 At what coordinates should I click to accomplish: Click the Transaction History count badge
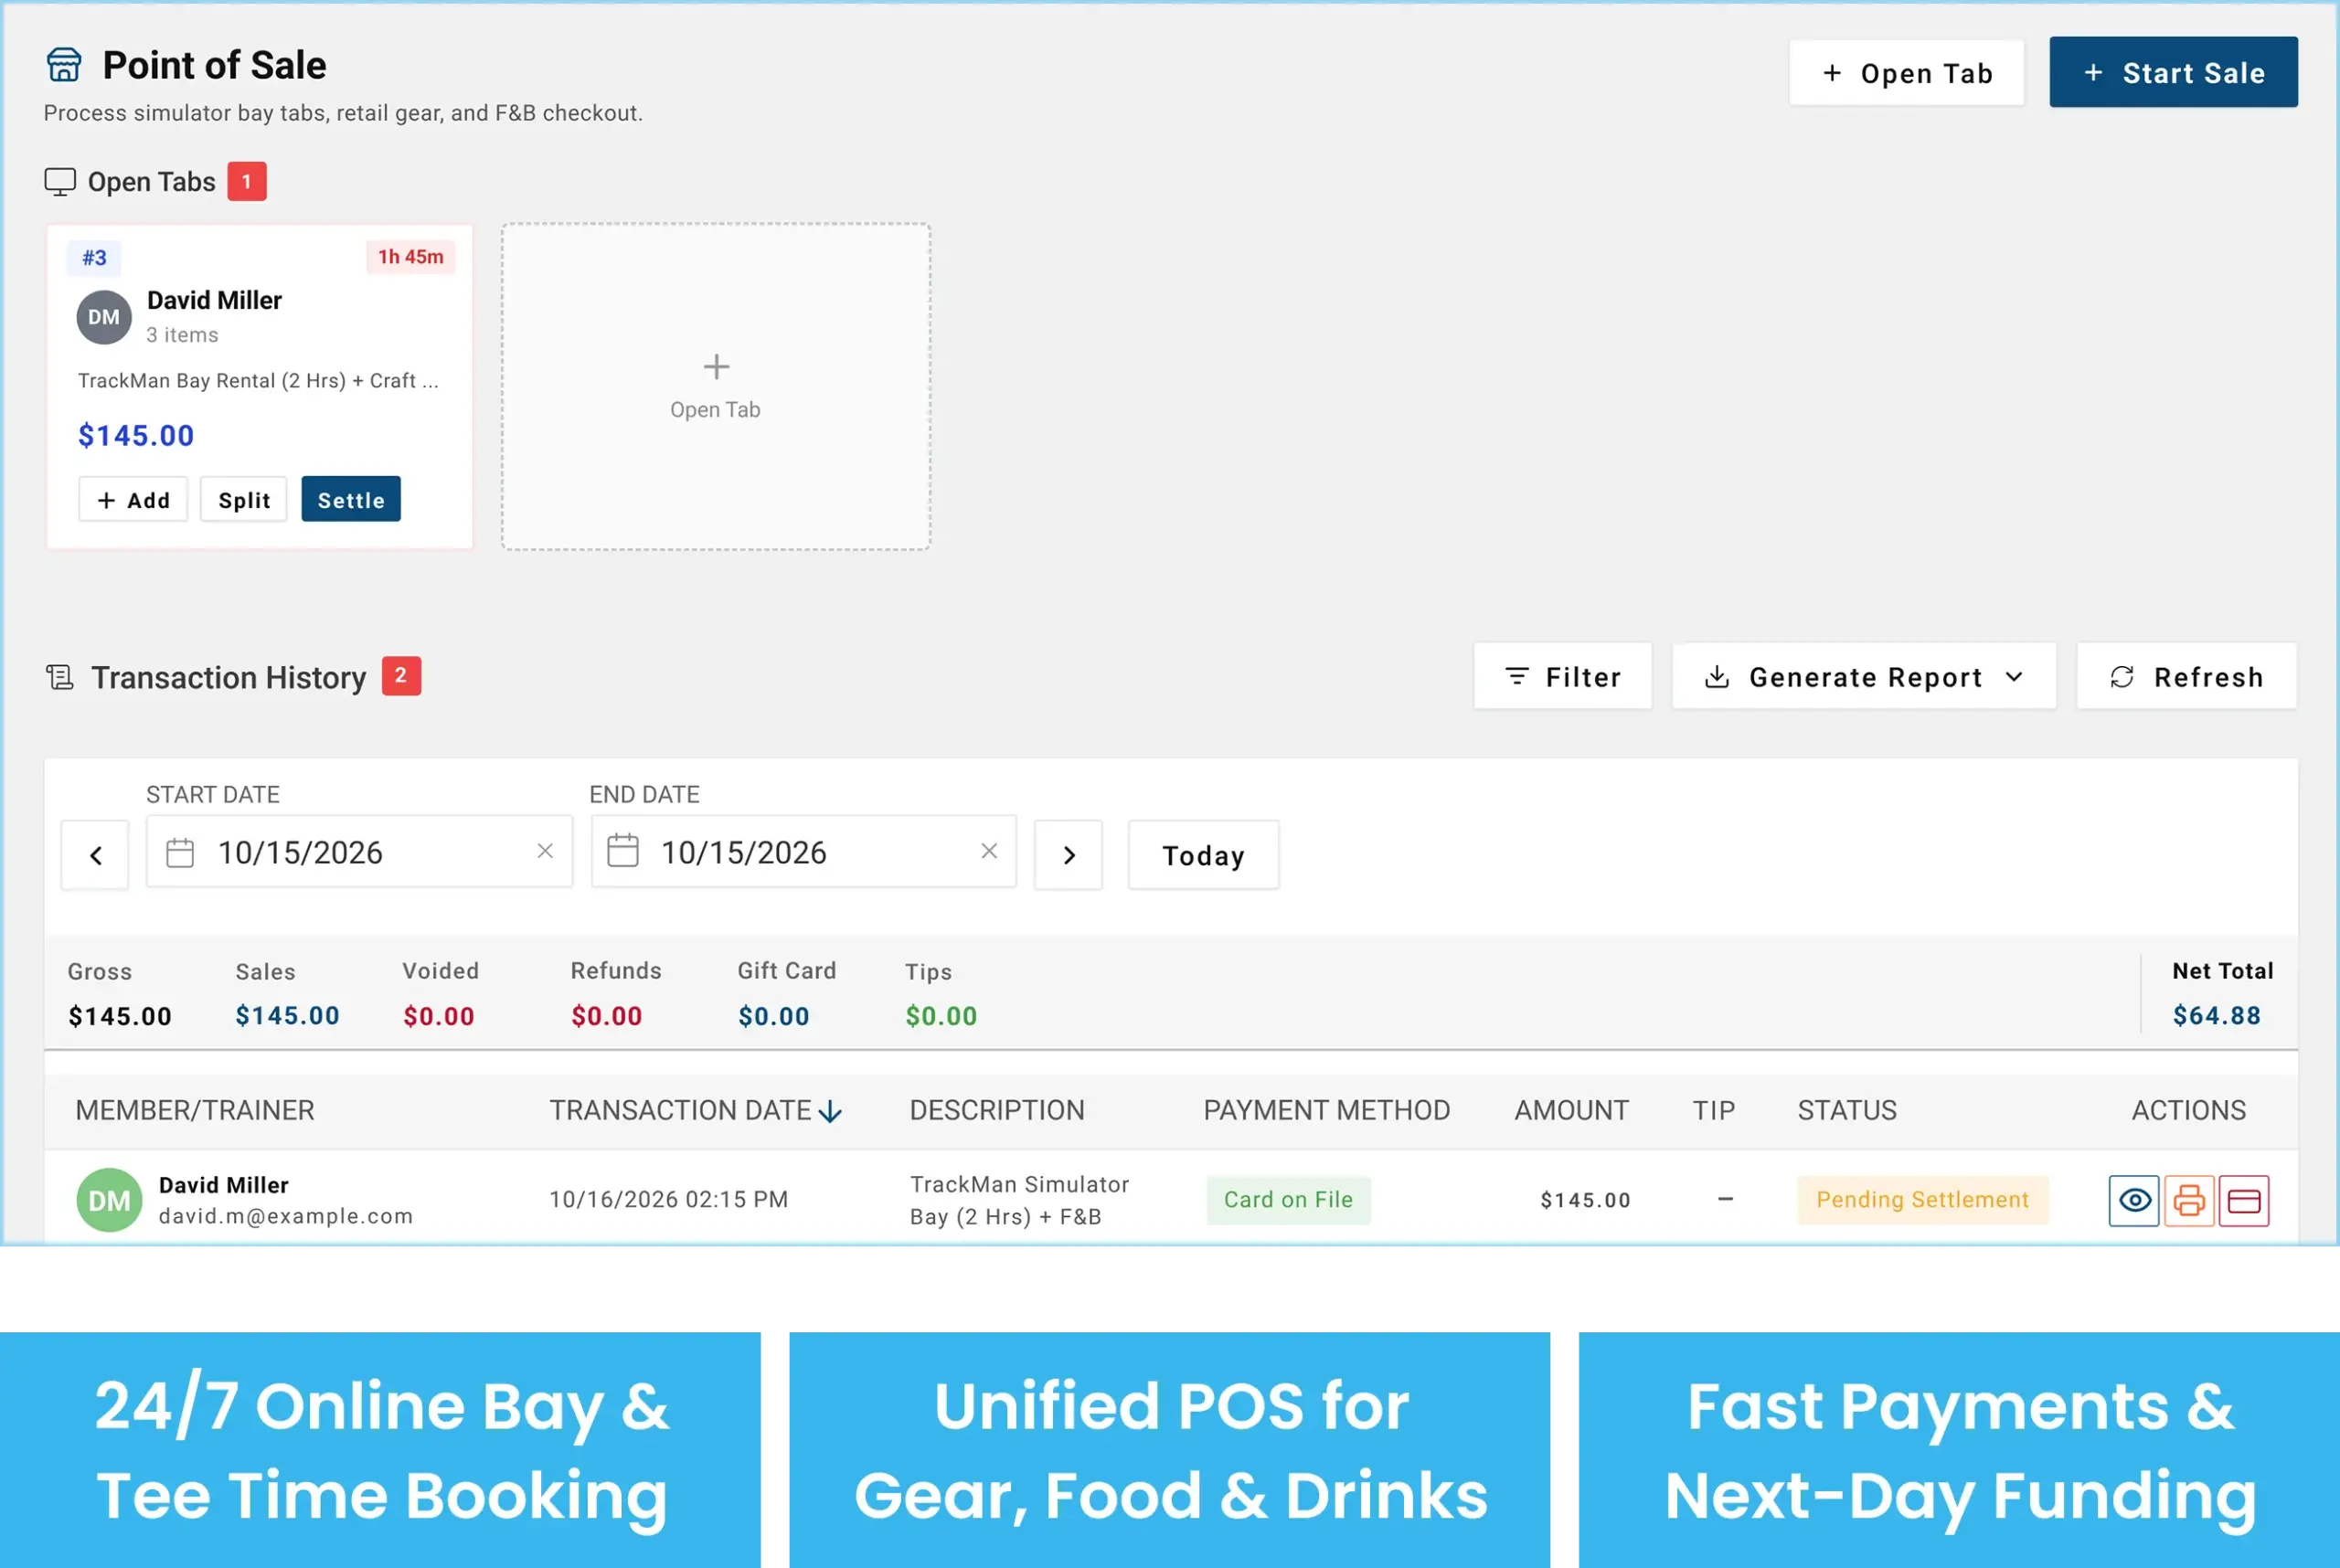pos(401,677)
